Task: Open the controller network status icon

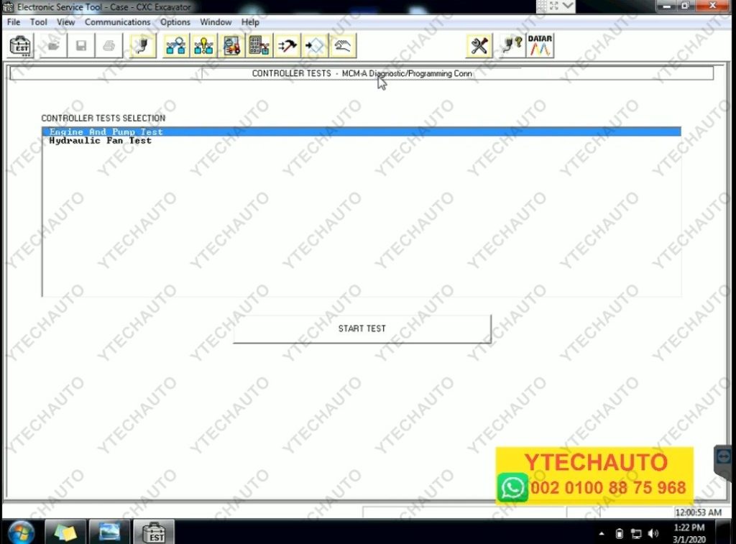Action: click(x=176, y=46)
